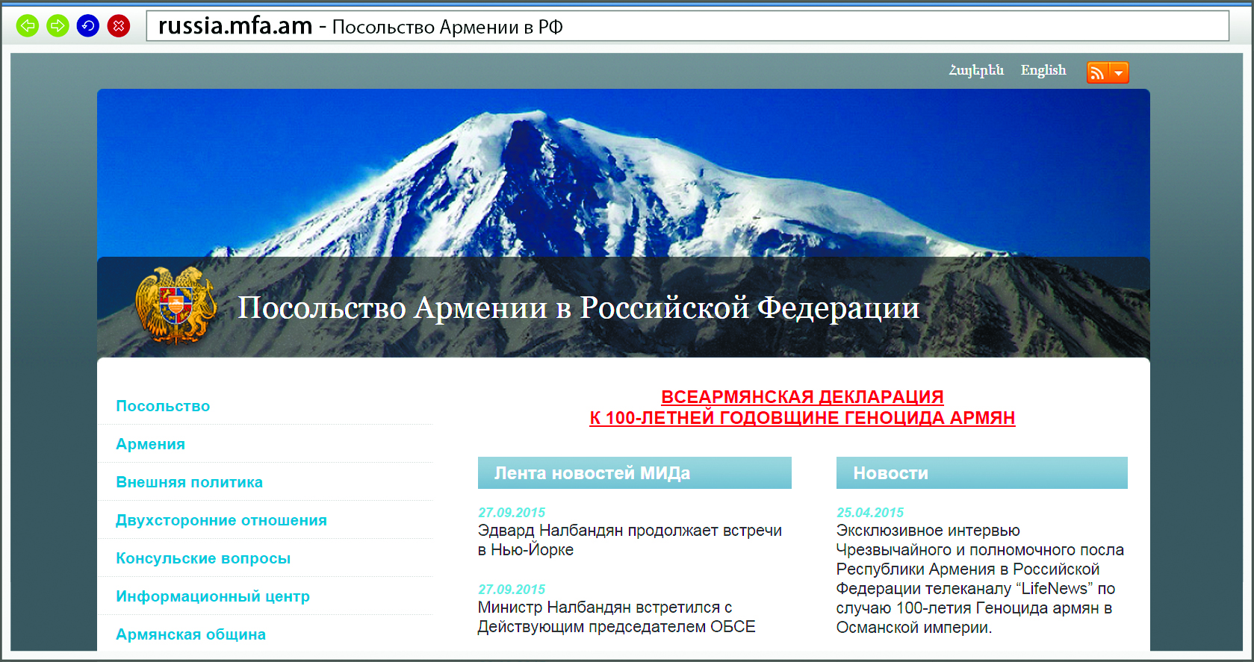Screen dimensions: 1254x662
Task: Click the Armenian coat of arms logo
Action: pyautogui.click(x=176, y=305)
